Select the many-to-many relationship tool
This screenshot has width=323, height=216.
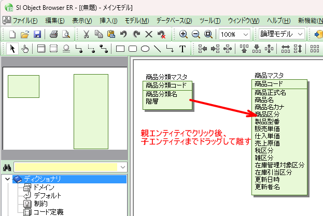104,49
